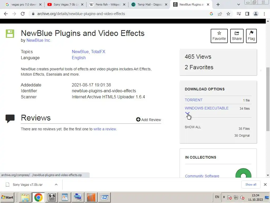
Task: Flag this item
Action: coord(251,36)
